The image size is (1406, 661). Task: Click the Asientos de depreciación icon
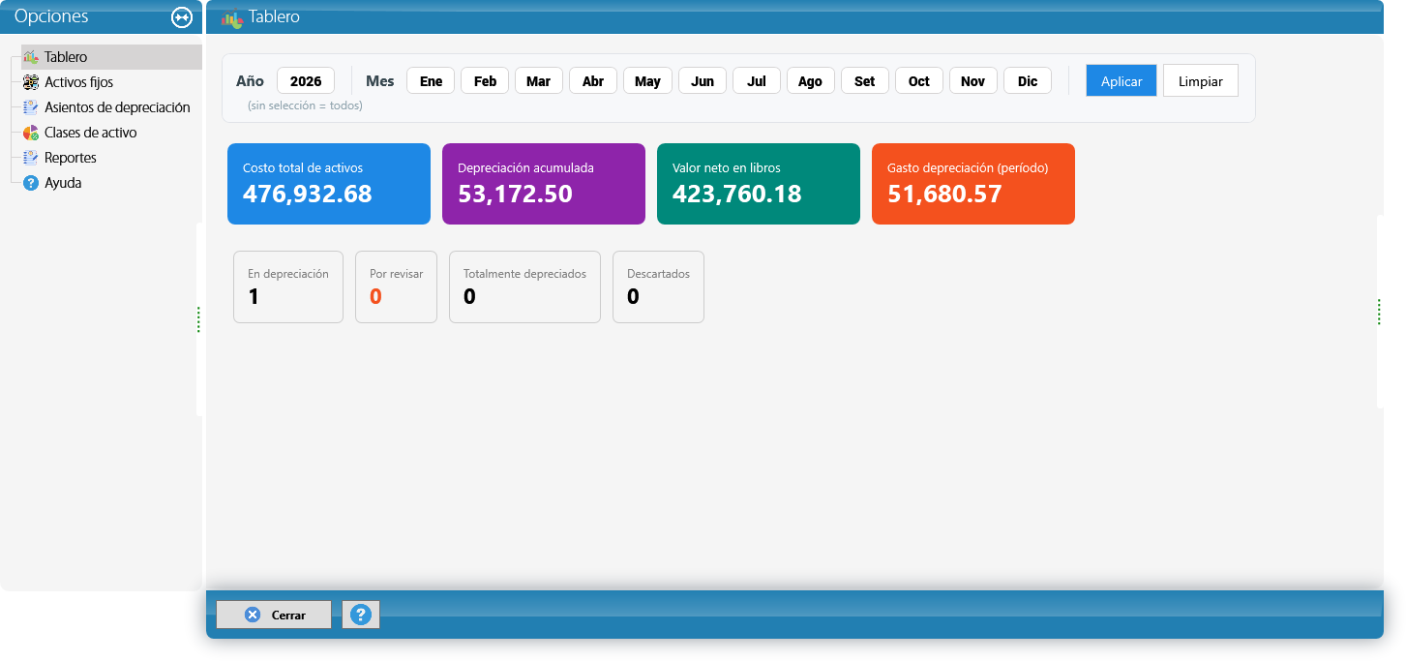coord(30,107)
